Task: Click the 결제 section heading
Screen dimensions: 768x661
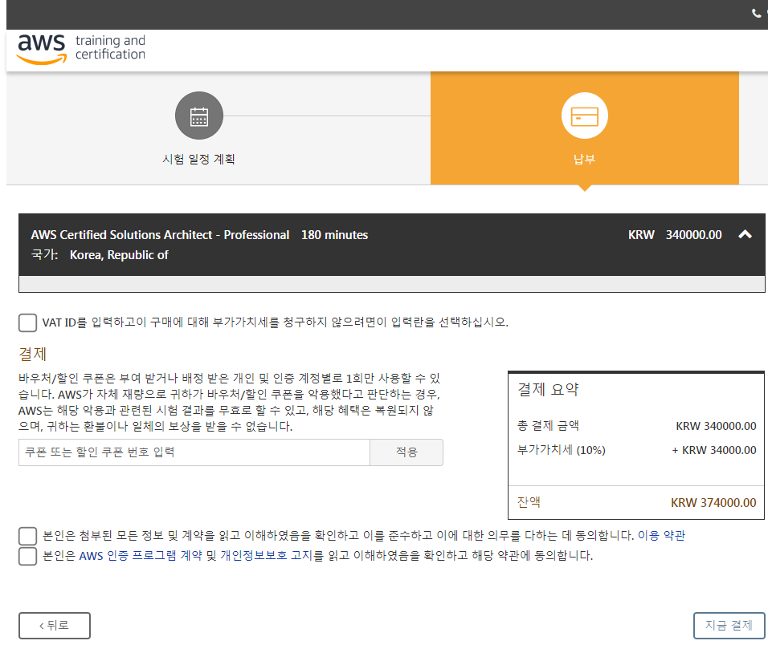Action: 32,354
